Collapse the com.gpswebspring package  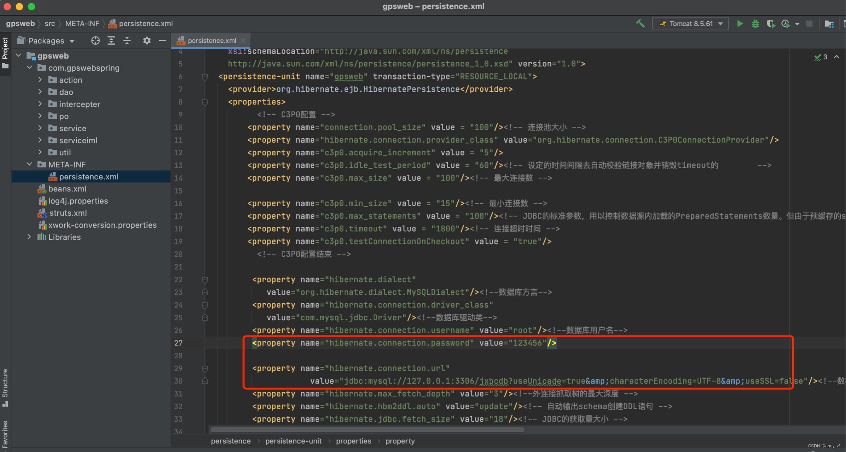click(x=30, y=67)
